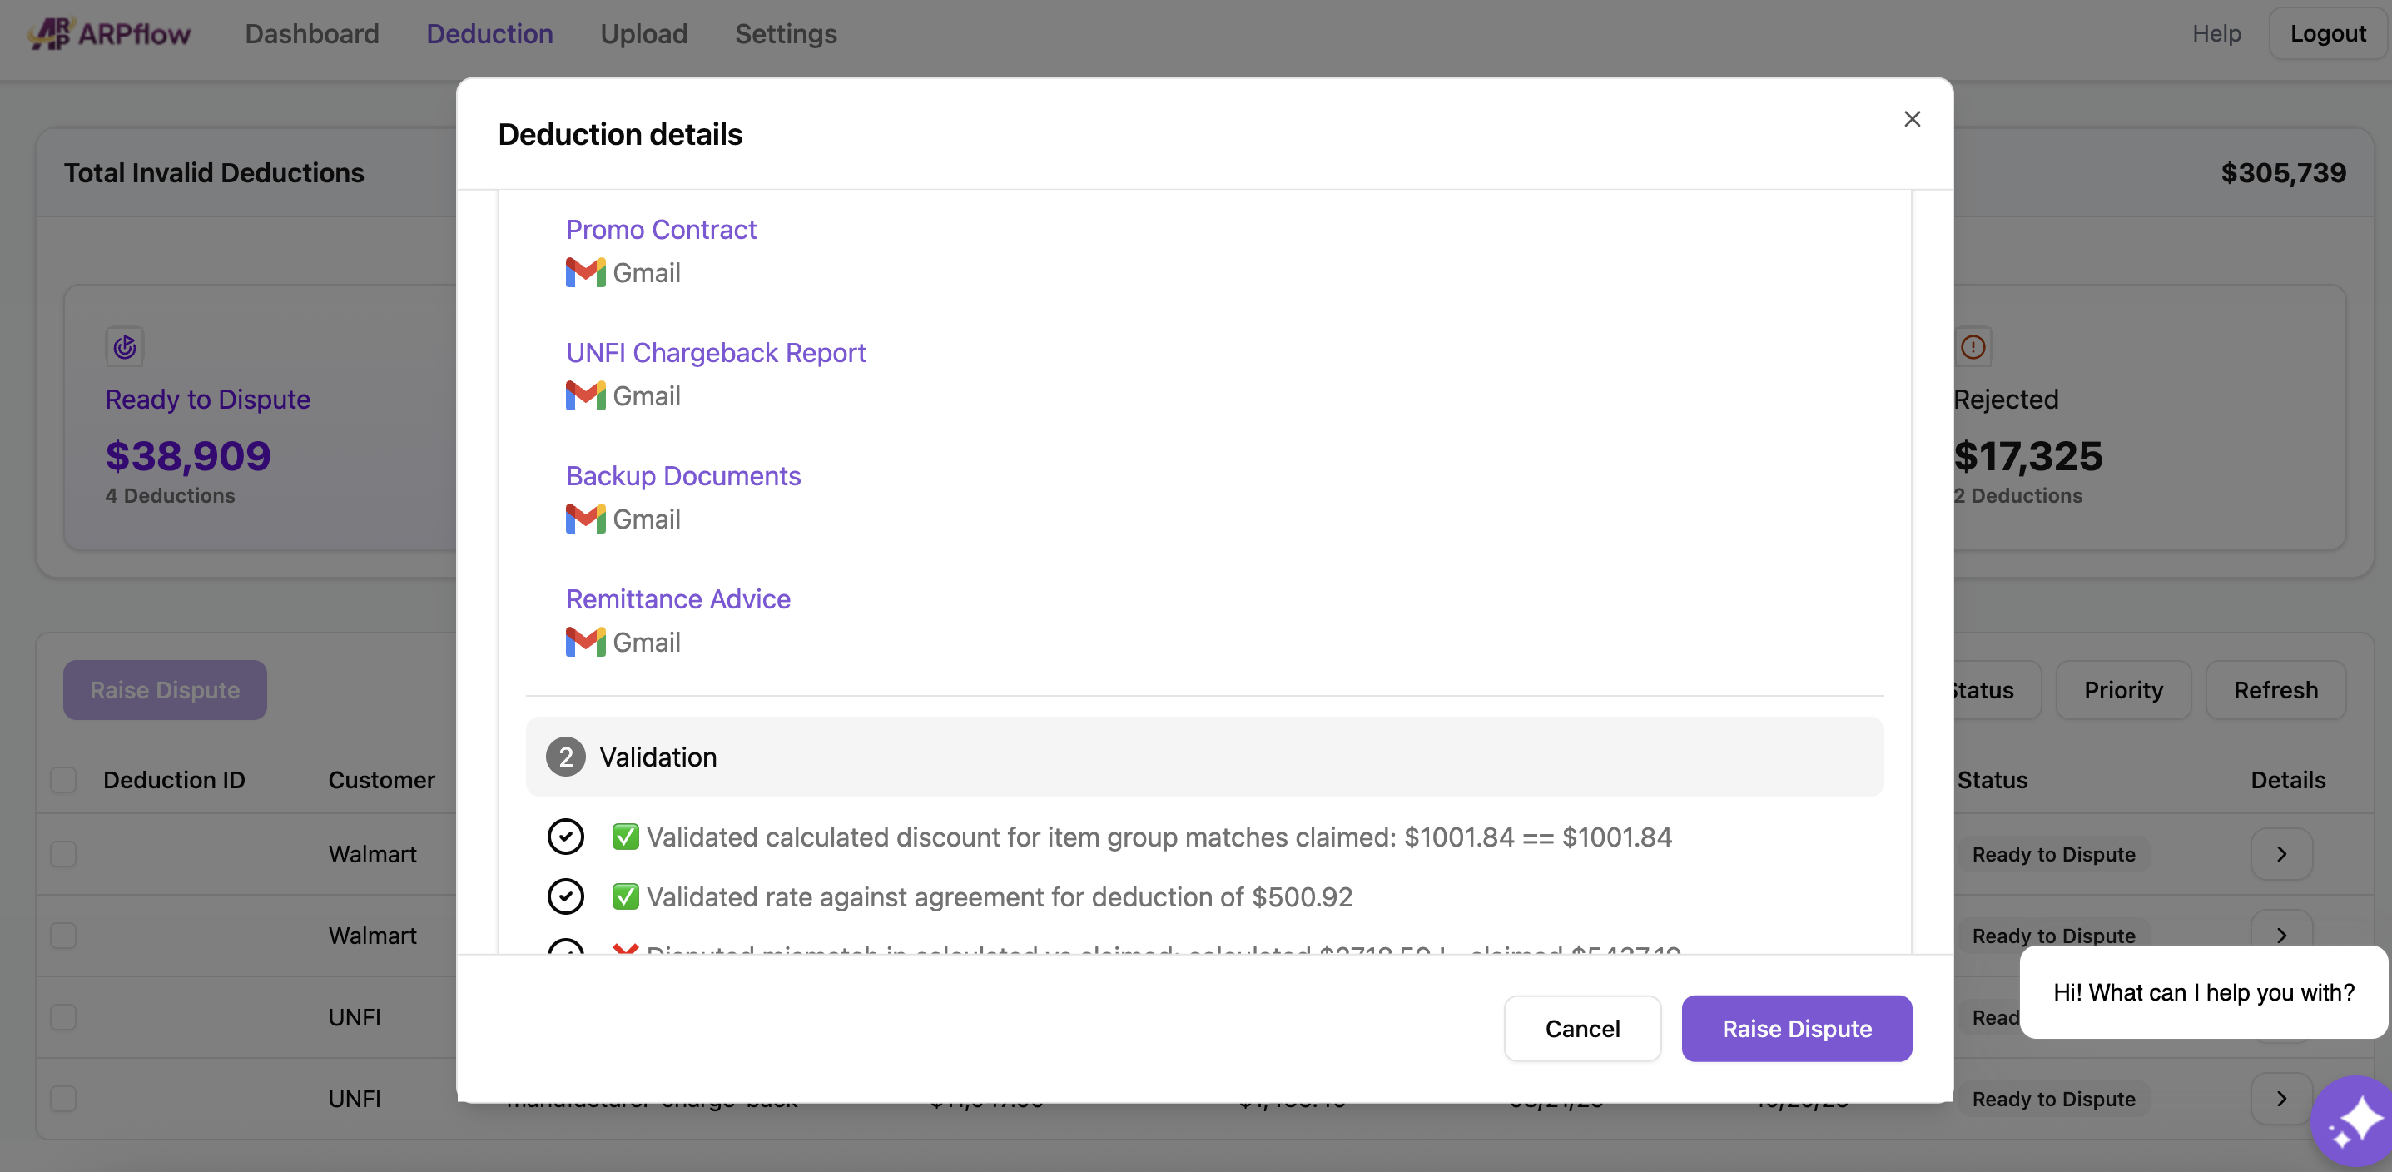Open the Upload tab

pyautogui.click(x=643, y=33)
